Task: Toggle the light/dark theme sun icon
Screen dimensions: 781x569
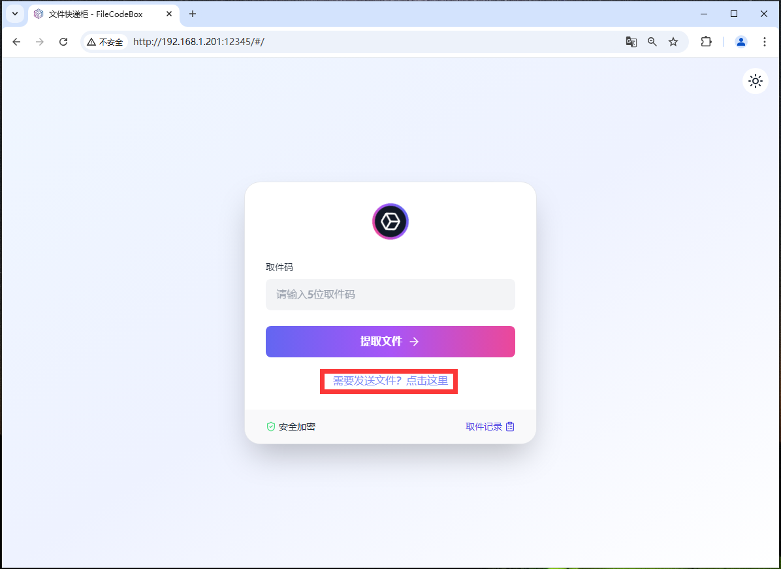Action: pos(755,81)
